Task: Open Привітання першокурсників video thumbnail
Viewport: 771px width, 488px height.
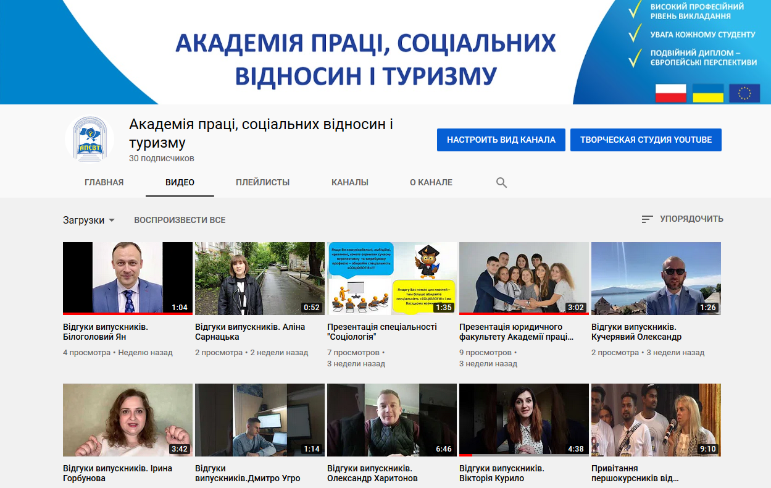Action: [656, 420]
